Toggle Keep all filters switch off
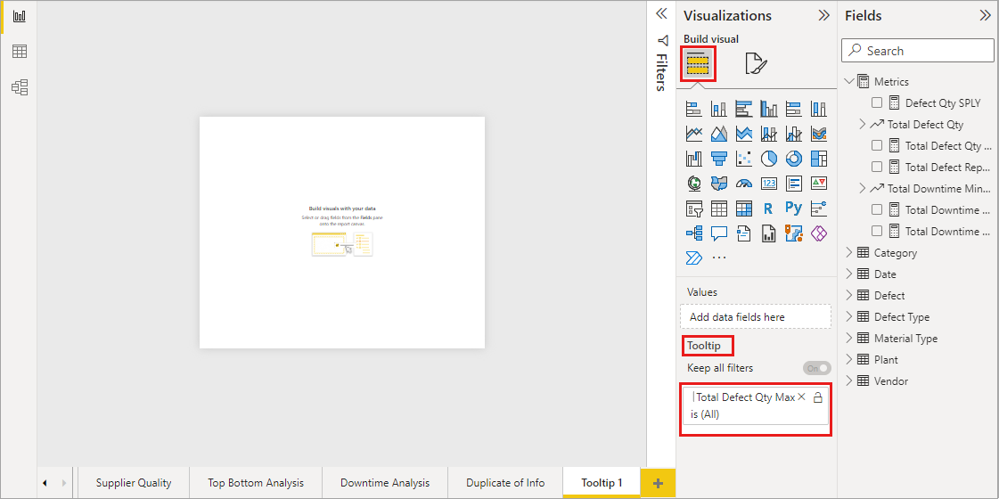Image resolution: width=999 pixels, height=499 pixels. (817, 368)
